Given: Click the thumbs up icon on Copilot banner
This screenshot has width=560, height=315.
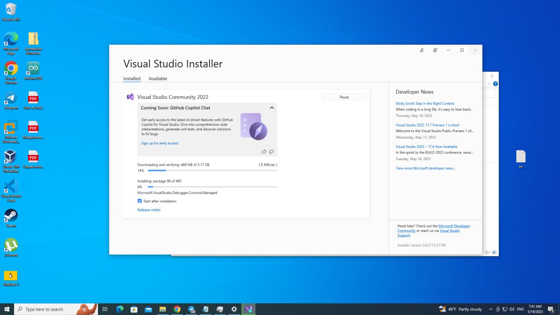Looking at the screenshot, I should [264, 152].
